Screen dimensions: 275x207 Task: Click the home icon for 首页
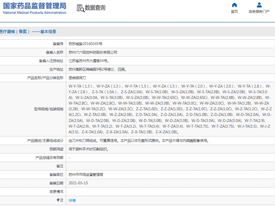[x=234, y=5]
